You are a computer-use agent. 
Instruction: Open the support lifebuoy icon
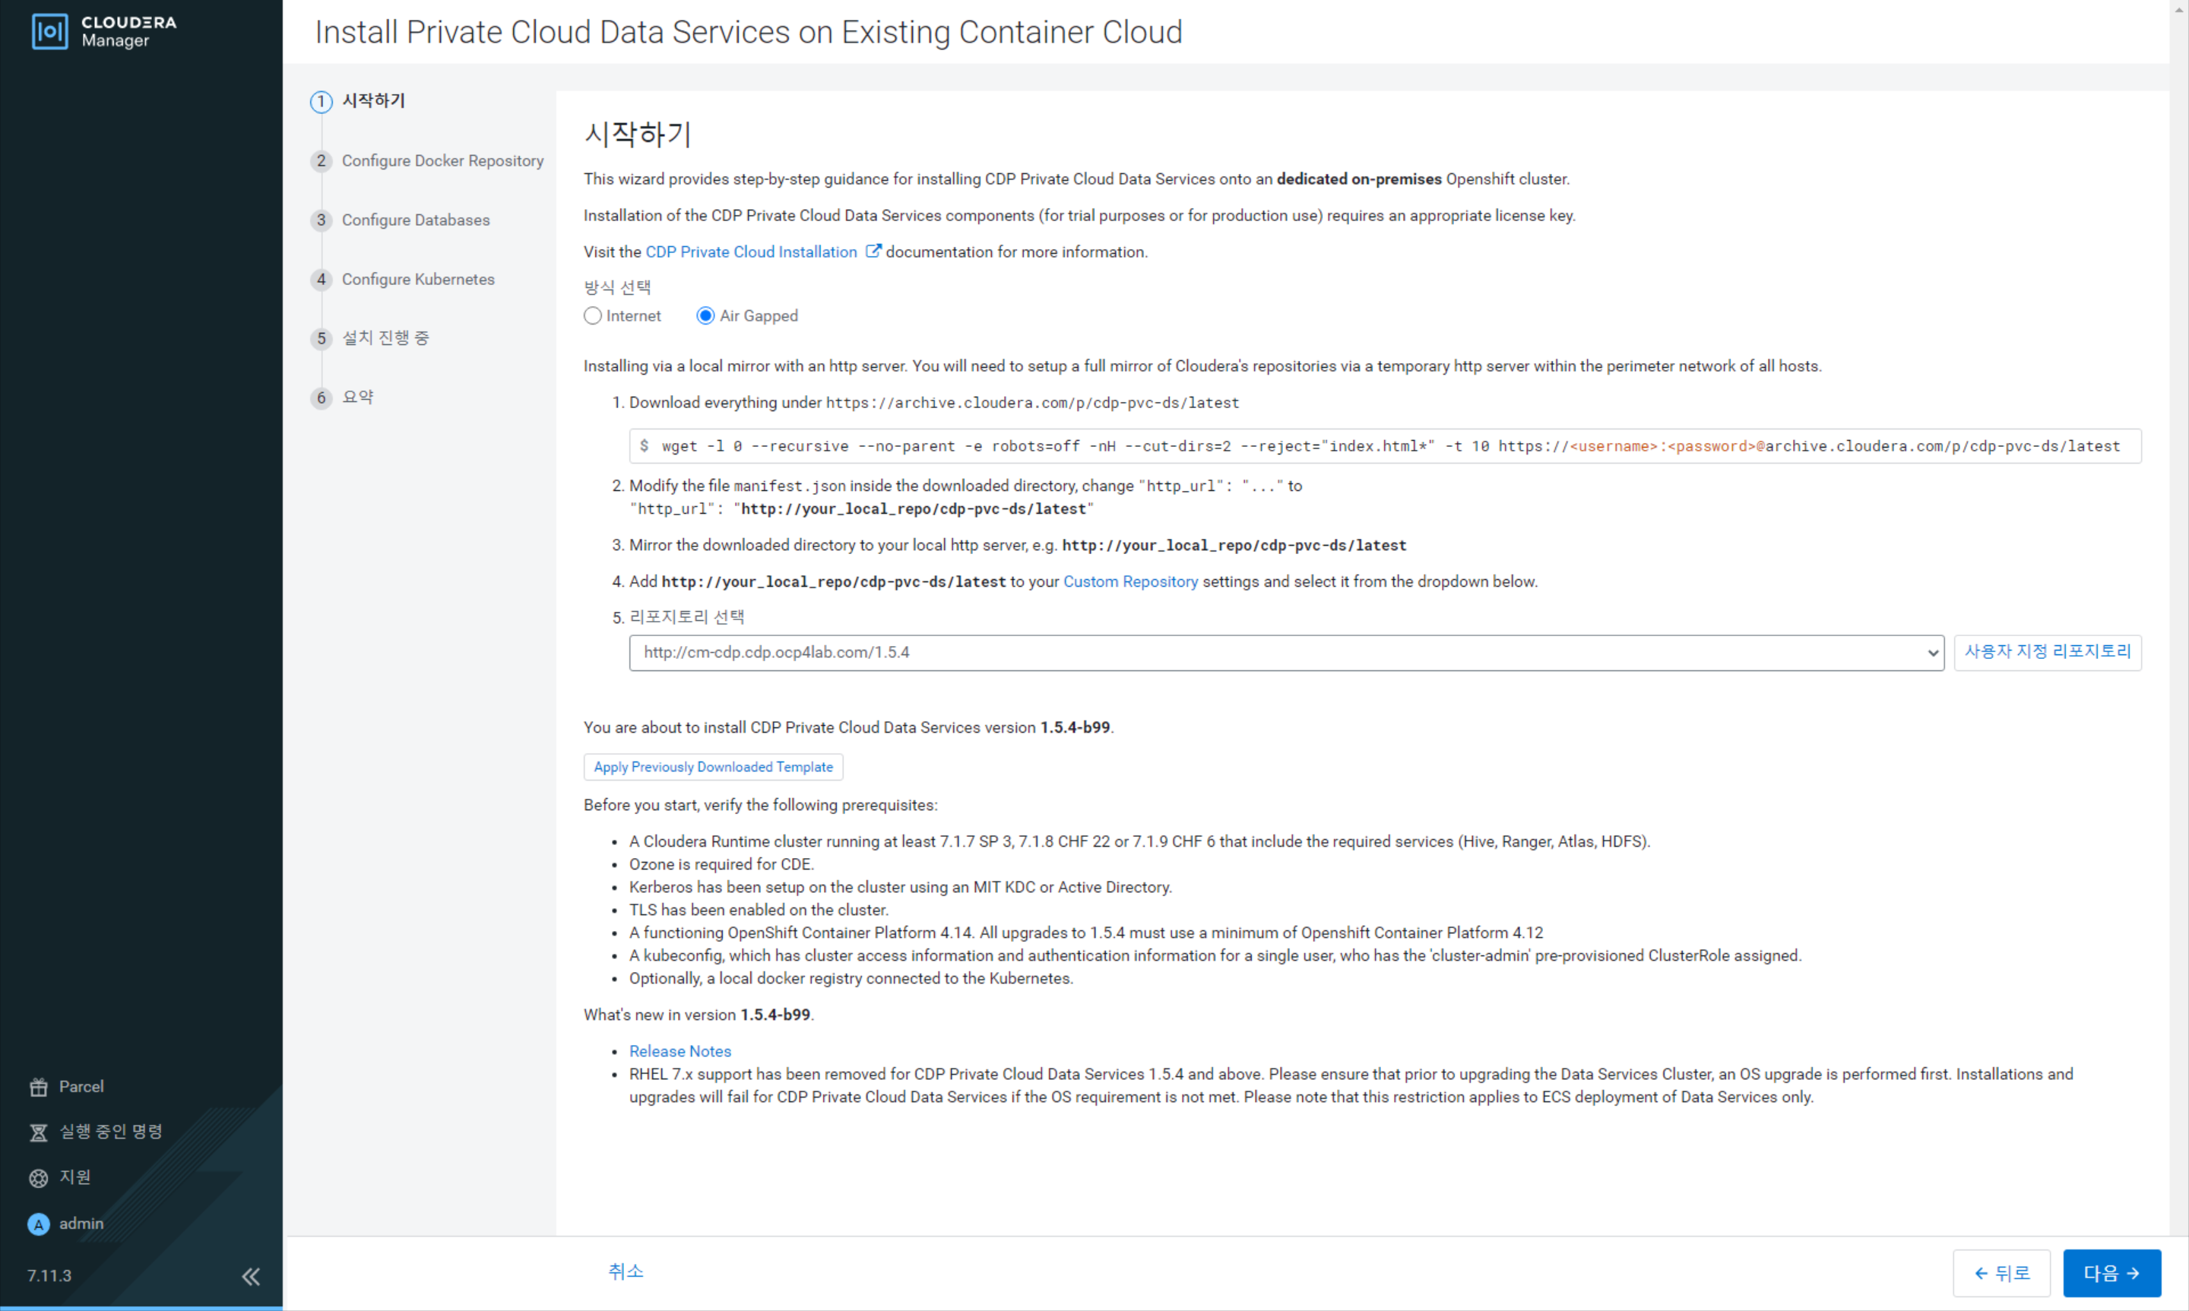coord(38,1177)
